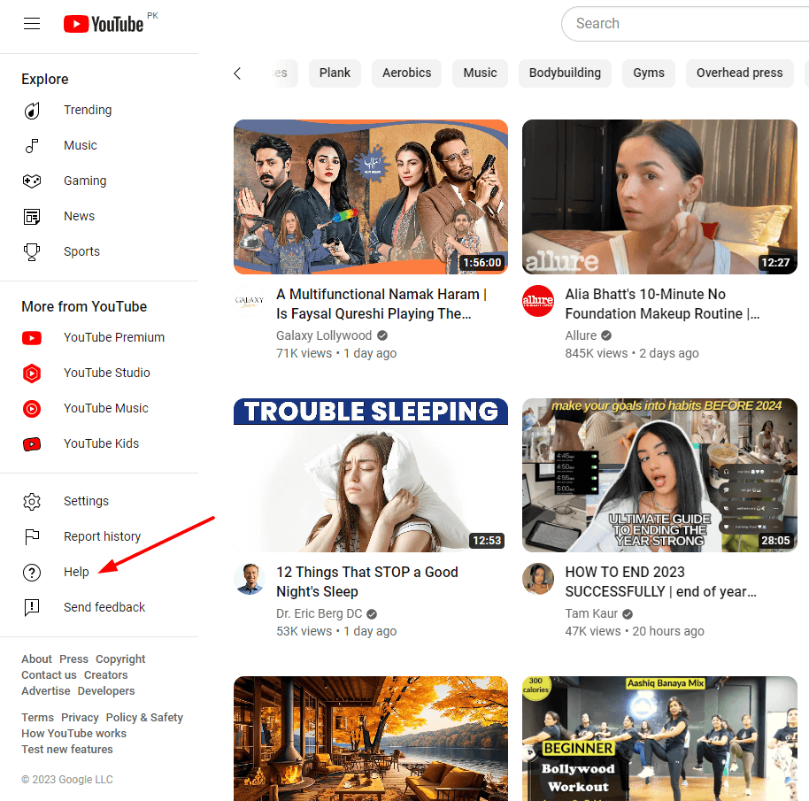This screenshot has width=809, height=801.
Task: Open Tam Kaur channel name link
Action: (591, 613)
